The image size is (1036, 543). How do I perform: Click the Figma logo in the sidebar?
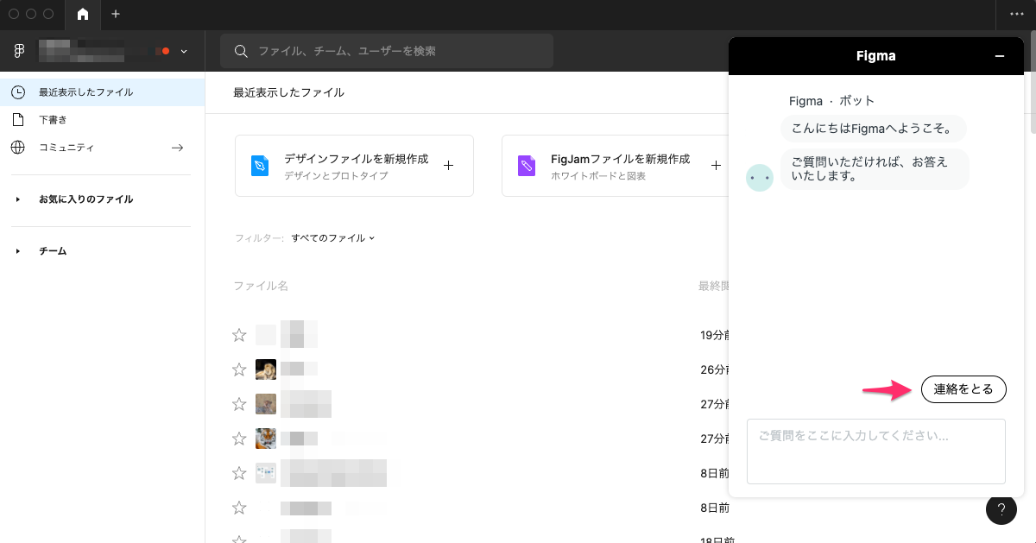tap(18, 51)
